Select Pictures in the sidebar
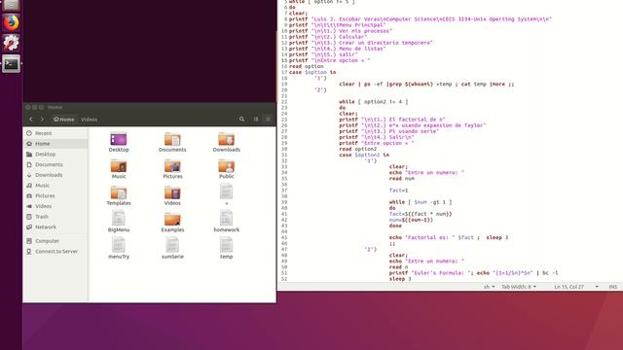 [x=55, y=195]
